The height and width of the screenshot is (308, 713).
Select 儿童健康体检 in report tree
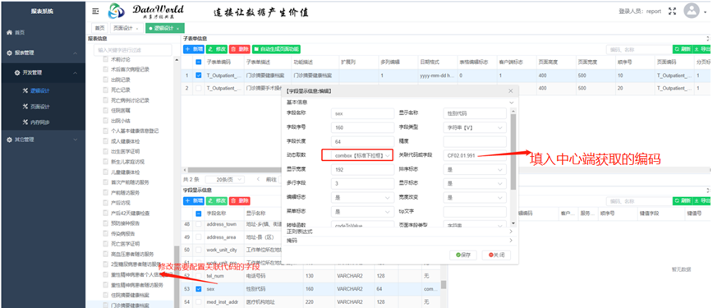click(125, 172)
